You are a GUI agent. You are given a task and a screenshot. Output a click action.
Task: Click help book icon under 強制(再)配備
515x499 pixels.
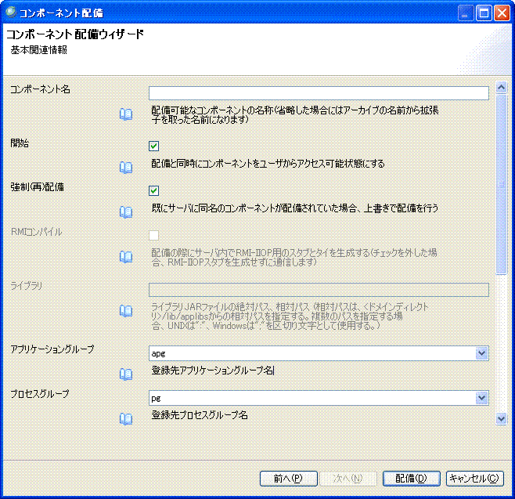pos(126,212)
